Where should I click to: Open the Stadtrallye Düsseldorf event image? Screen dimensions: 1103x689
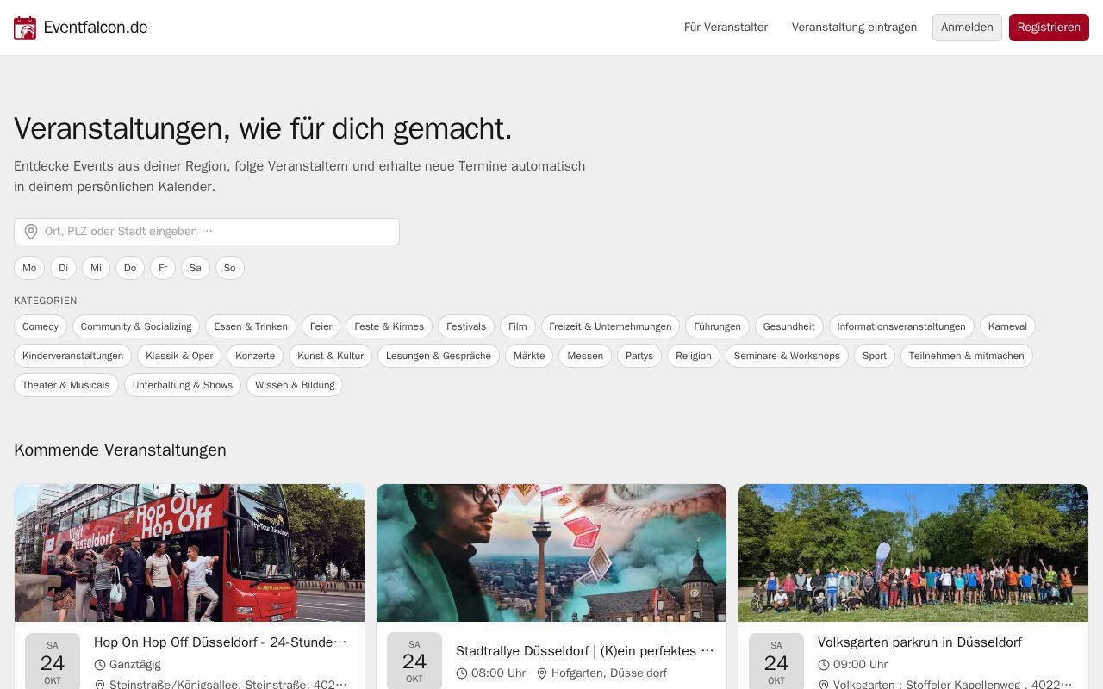tap(551, 553)
